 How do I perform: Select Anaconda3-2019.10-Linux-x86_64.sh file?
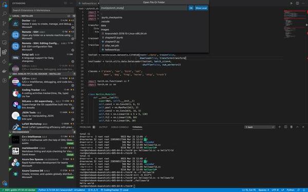coord(154,33)
